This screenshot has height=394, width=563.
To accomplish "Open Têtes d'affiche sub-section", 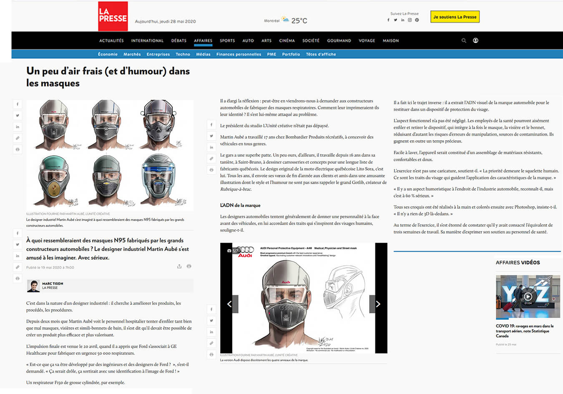I will [x=321, y=54].
